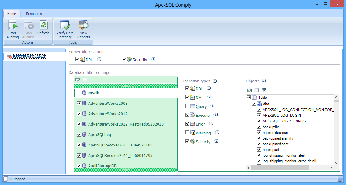Click info icon next to Query operation

213,106
